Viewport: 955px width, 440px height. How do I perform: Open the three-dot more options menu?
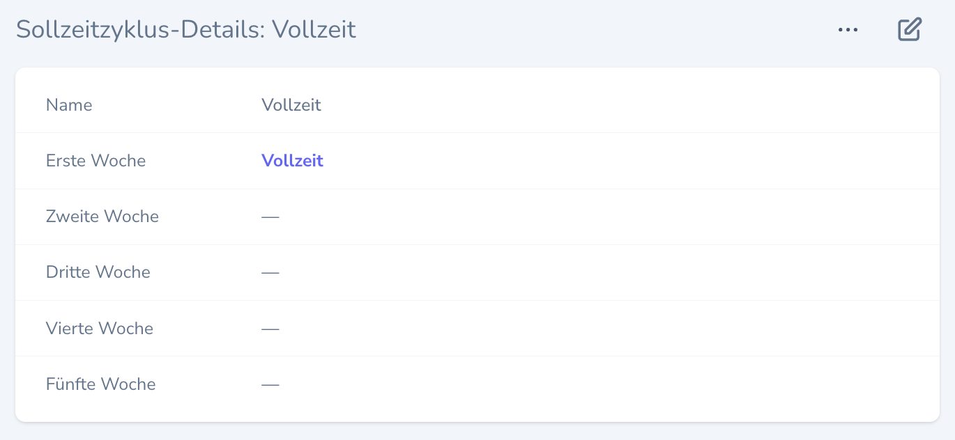848,30
